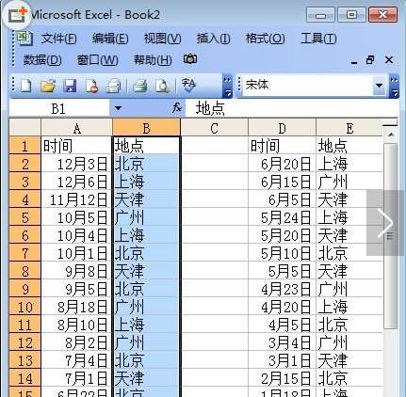The width and height of the screenshot is (406, 397).
Task: Open a file with the folder icon
Action: pyautogui.click(x=48, y=86)
